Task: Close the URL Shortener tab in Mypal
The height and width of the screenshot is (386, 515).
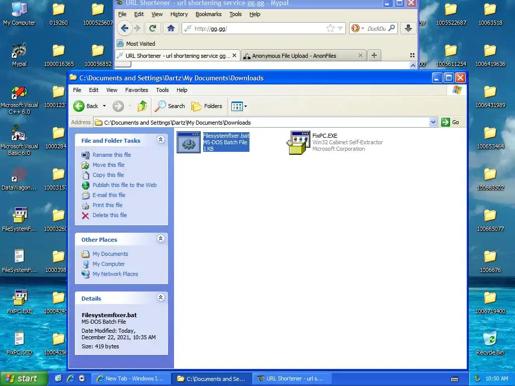Action: 234,55
